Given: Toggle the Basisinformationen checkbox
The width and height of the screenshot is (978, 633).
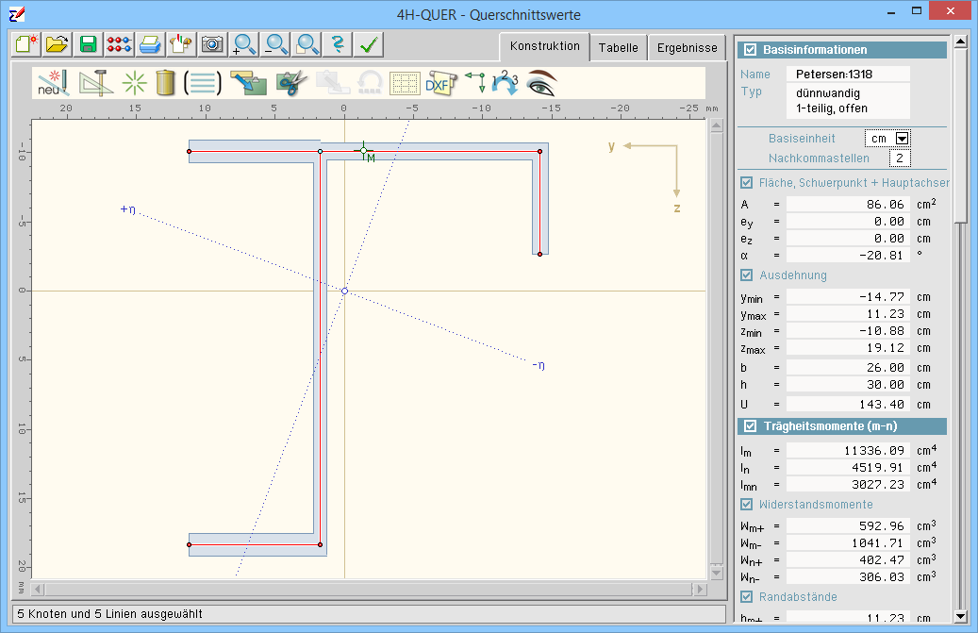Looking at the screenshot, I should [x=750, y=50].
